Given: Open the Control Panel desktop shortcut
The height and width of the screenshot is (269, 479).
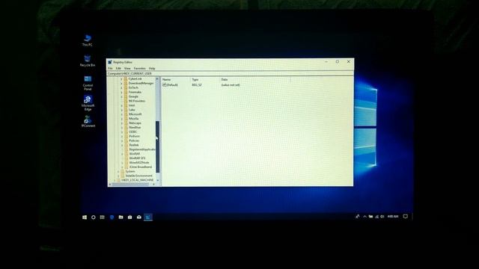Looking at the screenshot, I should click(x=88, y=83).
